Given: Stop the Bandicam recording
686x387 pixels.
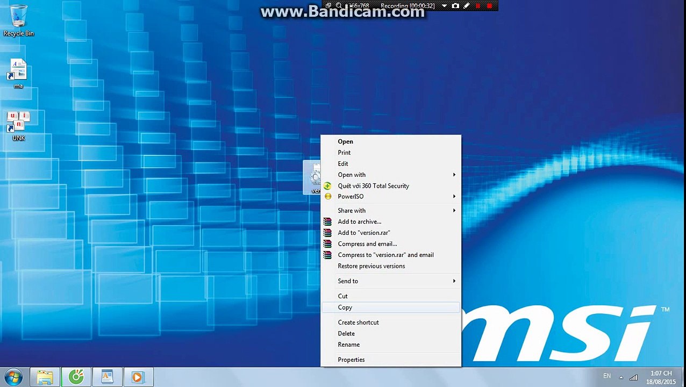Looking at the screenshot, I should 490,6.
